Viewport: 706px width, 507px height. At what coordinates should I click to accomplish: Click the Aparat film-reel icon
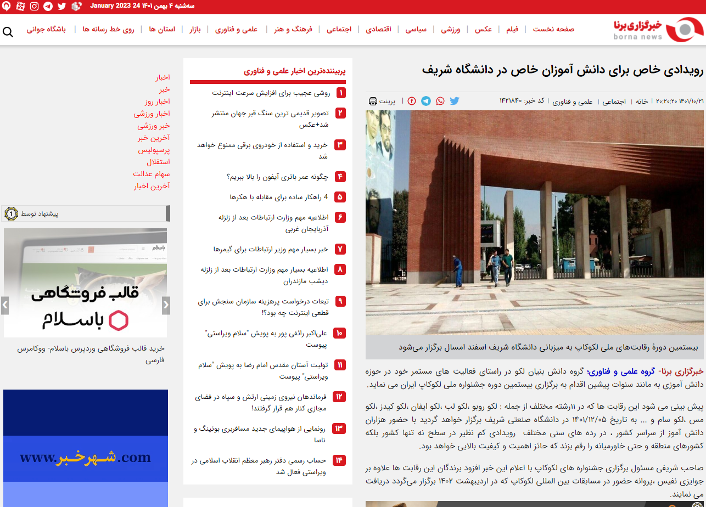coord(20,7)
